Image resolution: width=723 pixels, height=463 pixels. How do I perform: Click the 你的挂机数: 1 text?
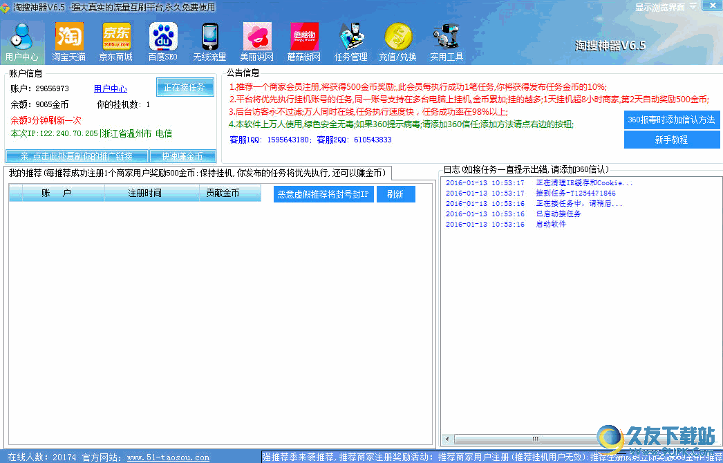(x=123, y=104)
